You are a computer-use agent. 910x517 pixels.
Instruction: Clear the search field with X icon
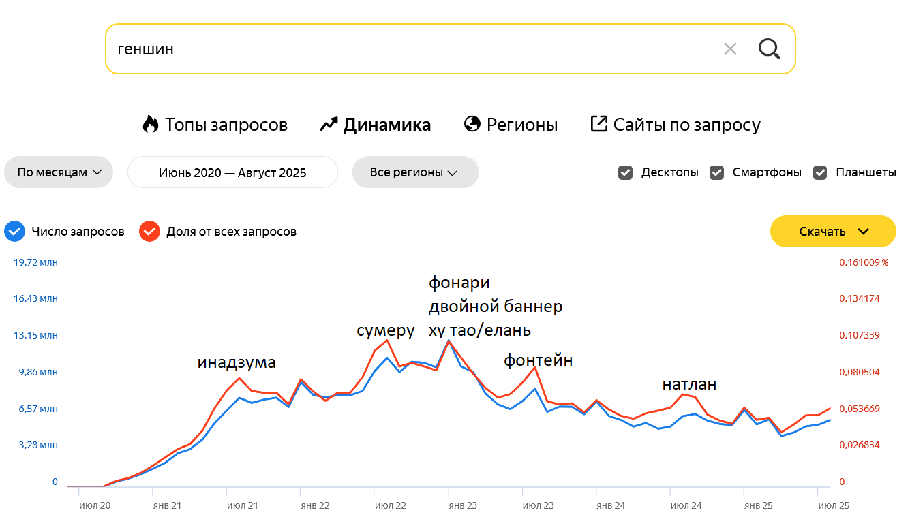730,49
